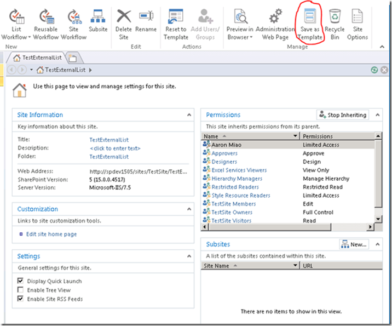The height and width of the screenshot is (326, 392).
Task: Toggle Display Quick Launch checkbox
Action: tap(20, 281)
